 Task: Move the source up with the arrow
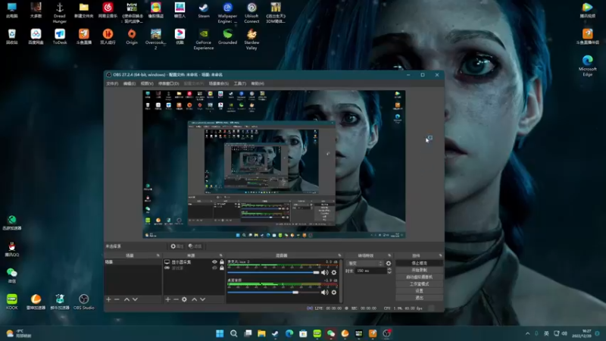click(x=195, y=299)
